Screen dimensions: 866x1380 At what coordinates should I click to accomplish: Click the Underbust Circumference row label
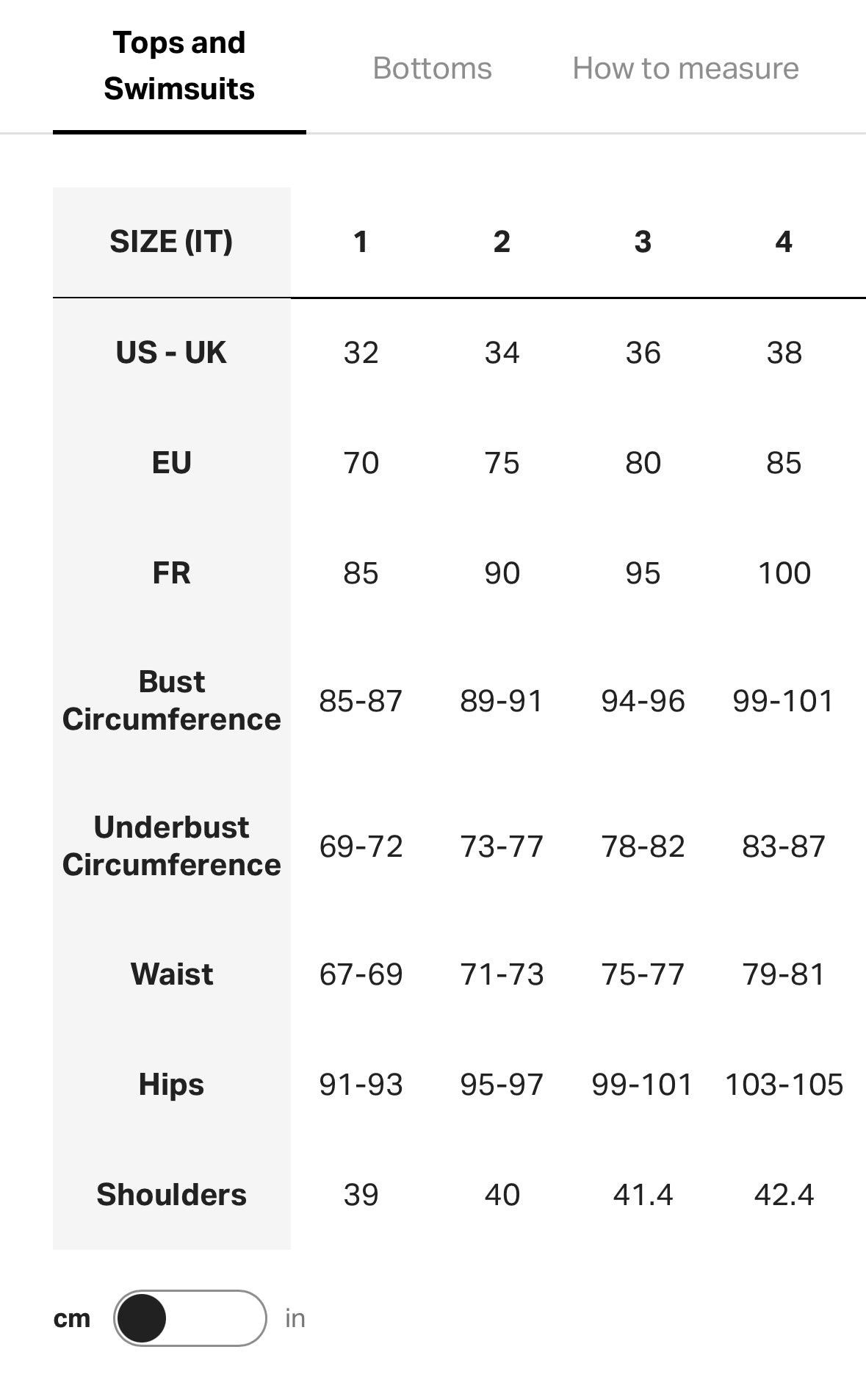click(x=171, y=846)
